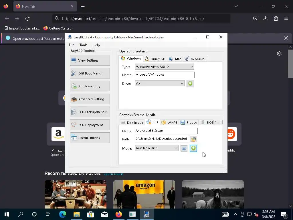Open Firefox application hamburger menu

pos(286,18)
